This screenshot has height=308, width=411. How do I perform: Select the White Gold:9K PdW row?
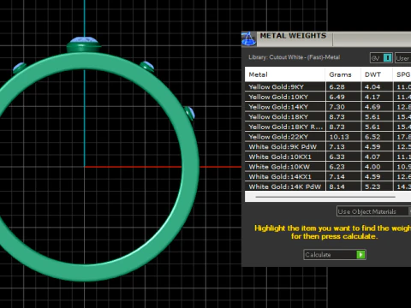[328, 146]
